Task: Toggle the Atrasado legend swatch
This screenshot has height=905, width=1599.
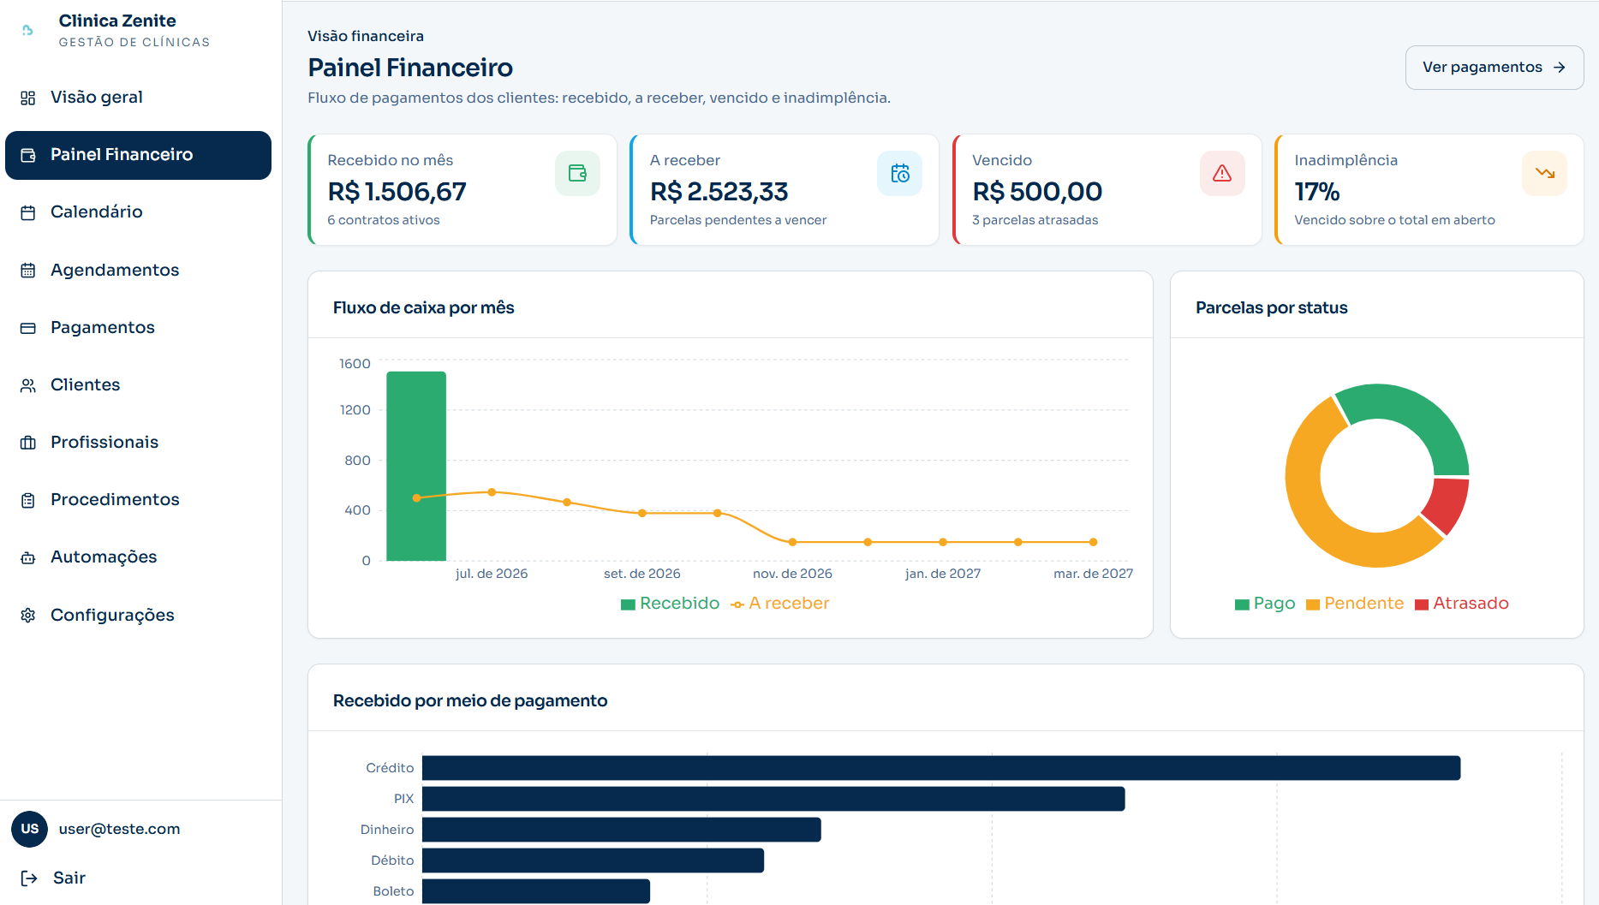Action: [x=1422, y=605]
